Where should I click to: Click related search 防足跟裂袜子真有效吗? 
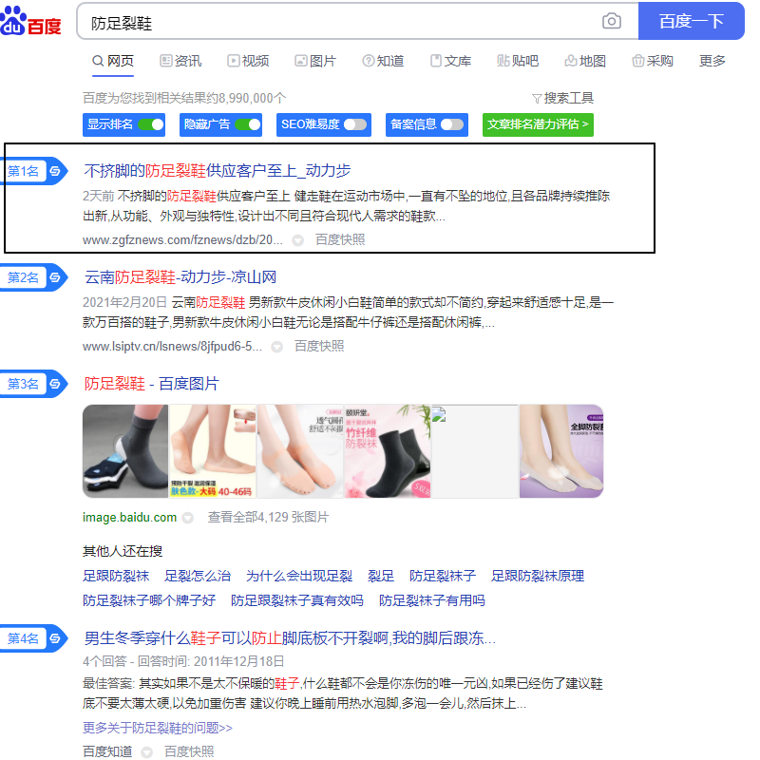(297, 600)
